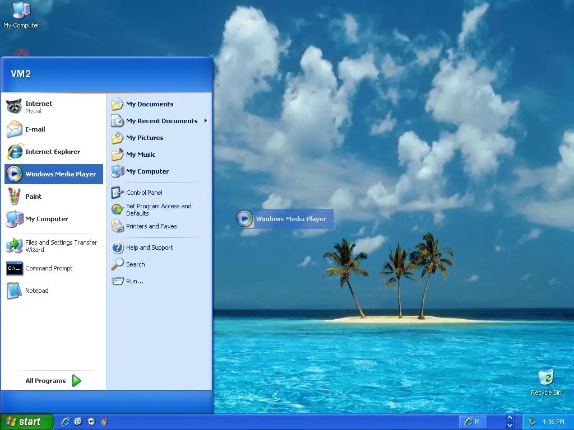Start Files and Settings Transfer Wizard
The height and width of the screenshot is (430, 574).
point(54,246)
